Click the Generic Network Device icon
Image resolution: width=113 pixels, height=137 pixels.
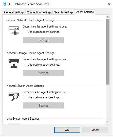pyautogui.click(x=14, y=30)
